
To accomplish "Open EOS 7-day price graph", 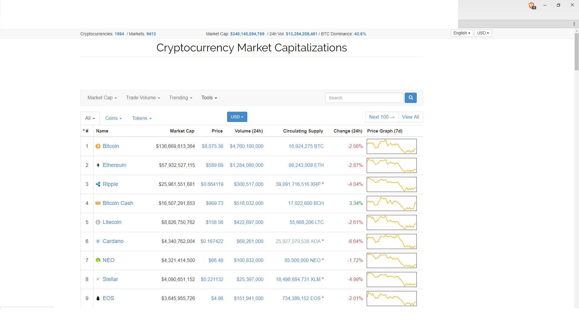I will (x=392, y=299).
